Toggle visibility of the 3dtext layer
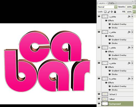Image resolution: width=136 pixels, height=107 pixels. pyautogui.click(x=99, y=99)
